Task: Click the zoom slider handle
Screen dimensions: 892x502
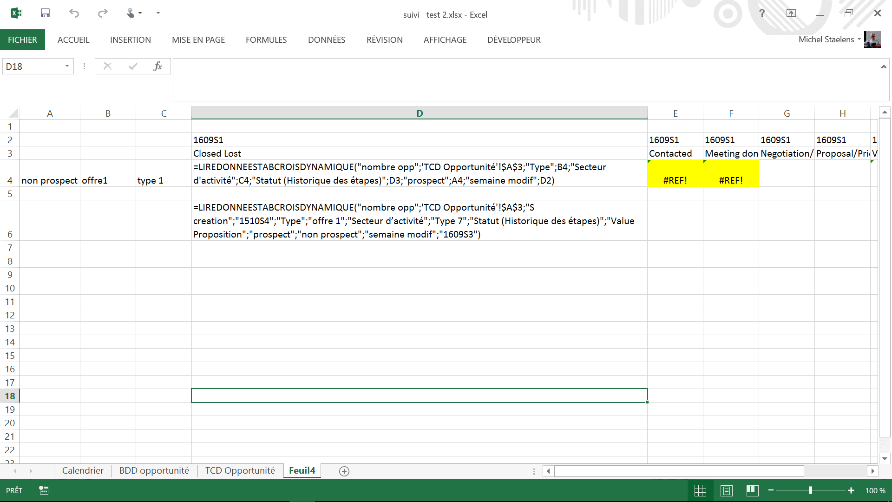Action: pos(810,490)
